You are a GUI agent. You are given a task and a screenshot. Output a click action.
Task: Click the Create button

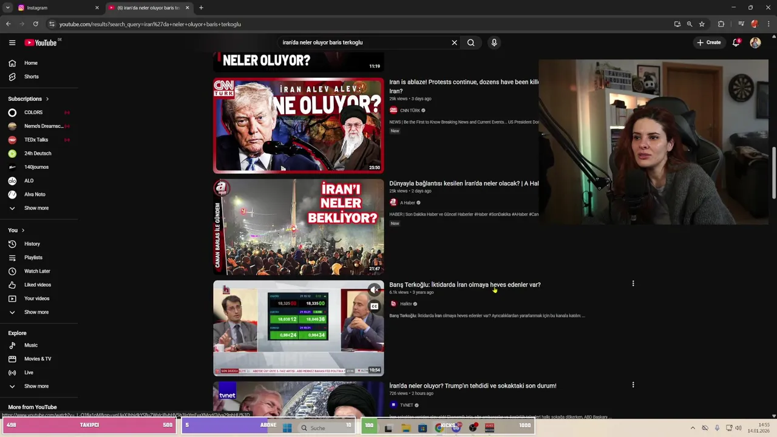tap(709, 42)
